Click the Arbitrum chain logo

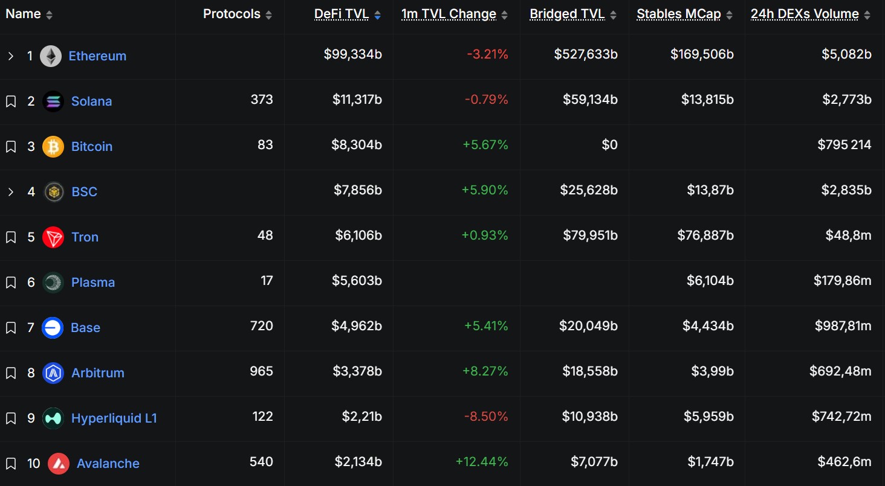pyautogui.click(x=53, y=372)
